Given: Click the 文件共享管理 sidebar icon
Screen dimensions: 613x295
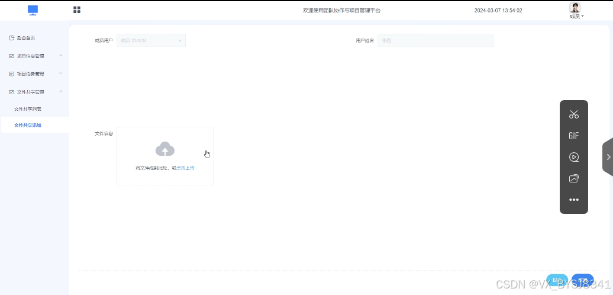Looking at the screenshot, I should (x=11, y=92).
